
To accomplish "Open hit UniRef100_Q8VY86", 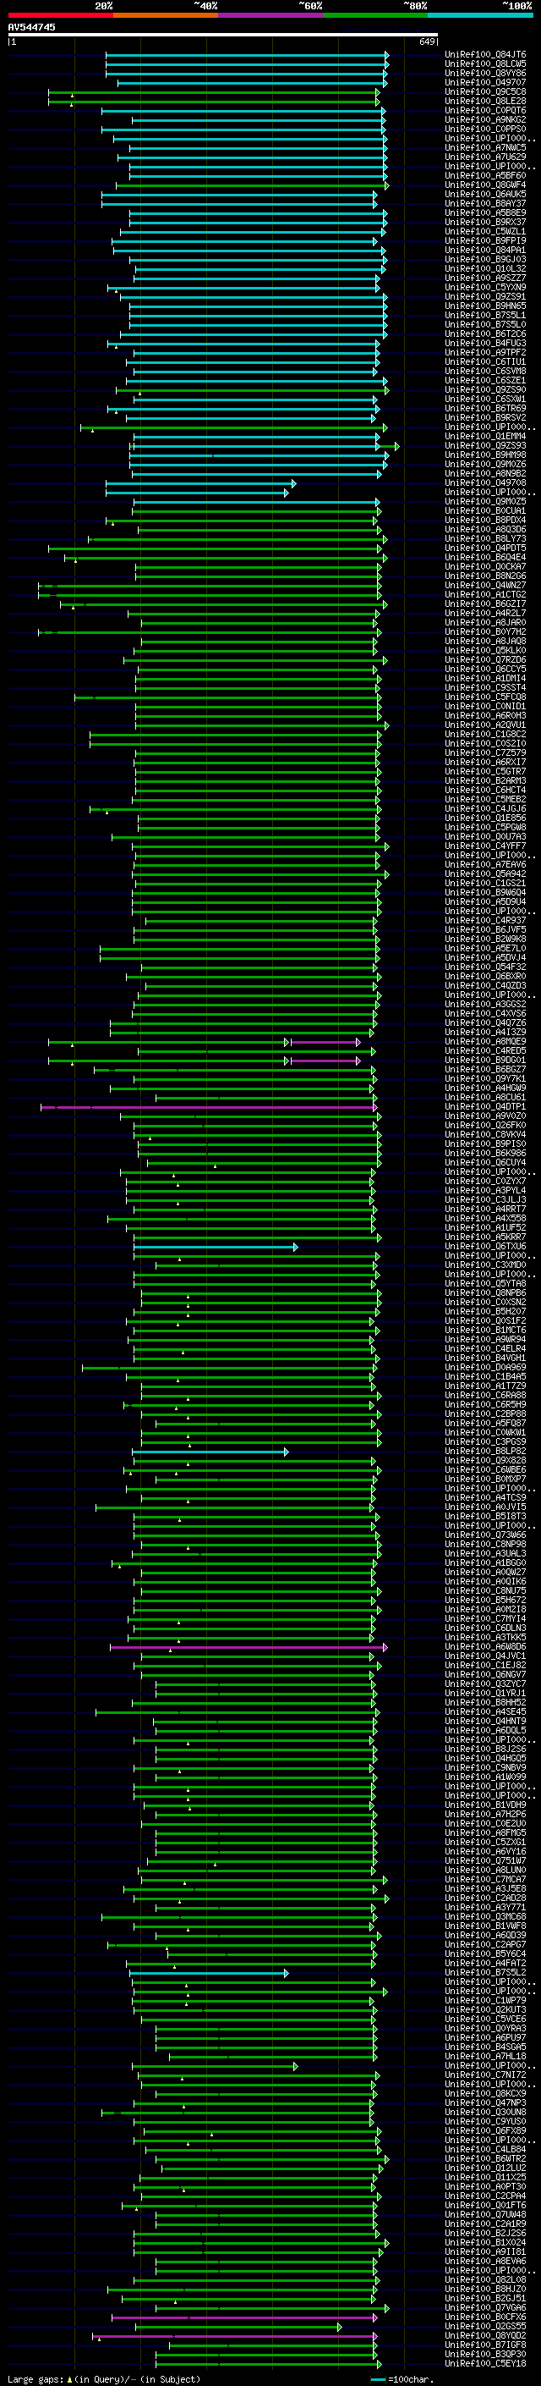I will [x=485, y=73].
